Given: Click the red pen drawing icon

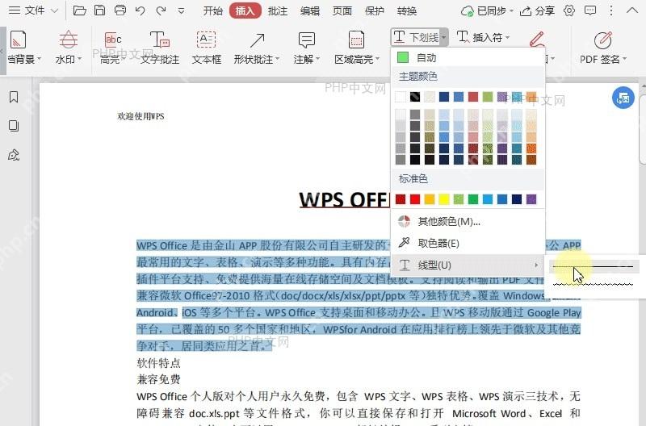Looking at the screenshot, I should pyautogui.click(x=537, y=40).
